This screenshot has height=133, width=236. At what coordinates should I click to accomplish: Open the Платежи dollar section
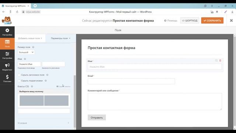coord(7,79)
